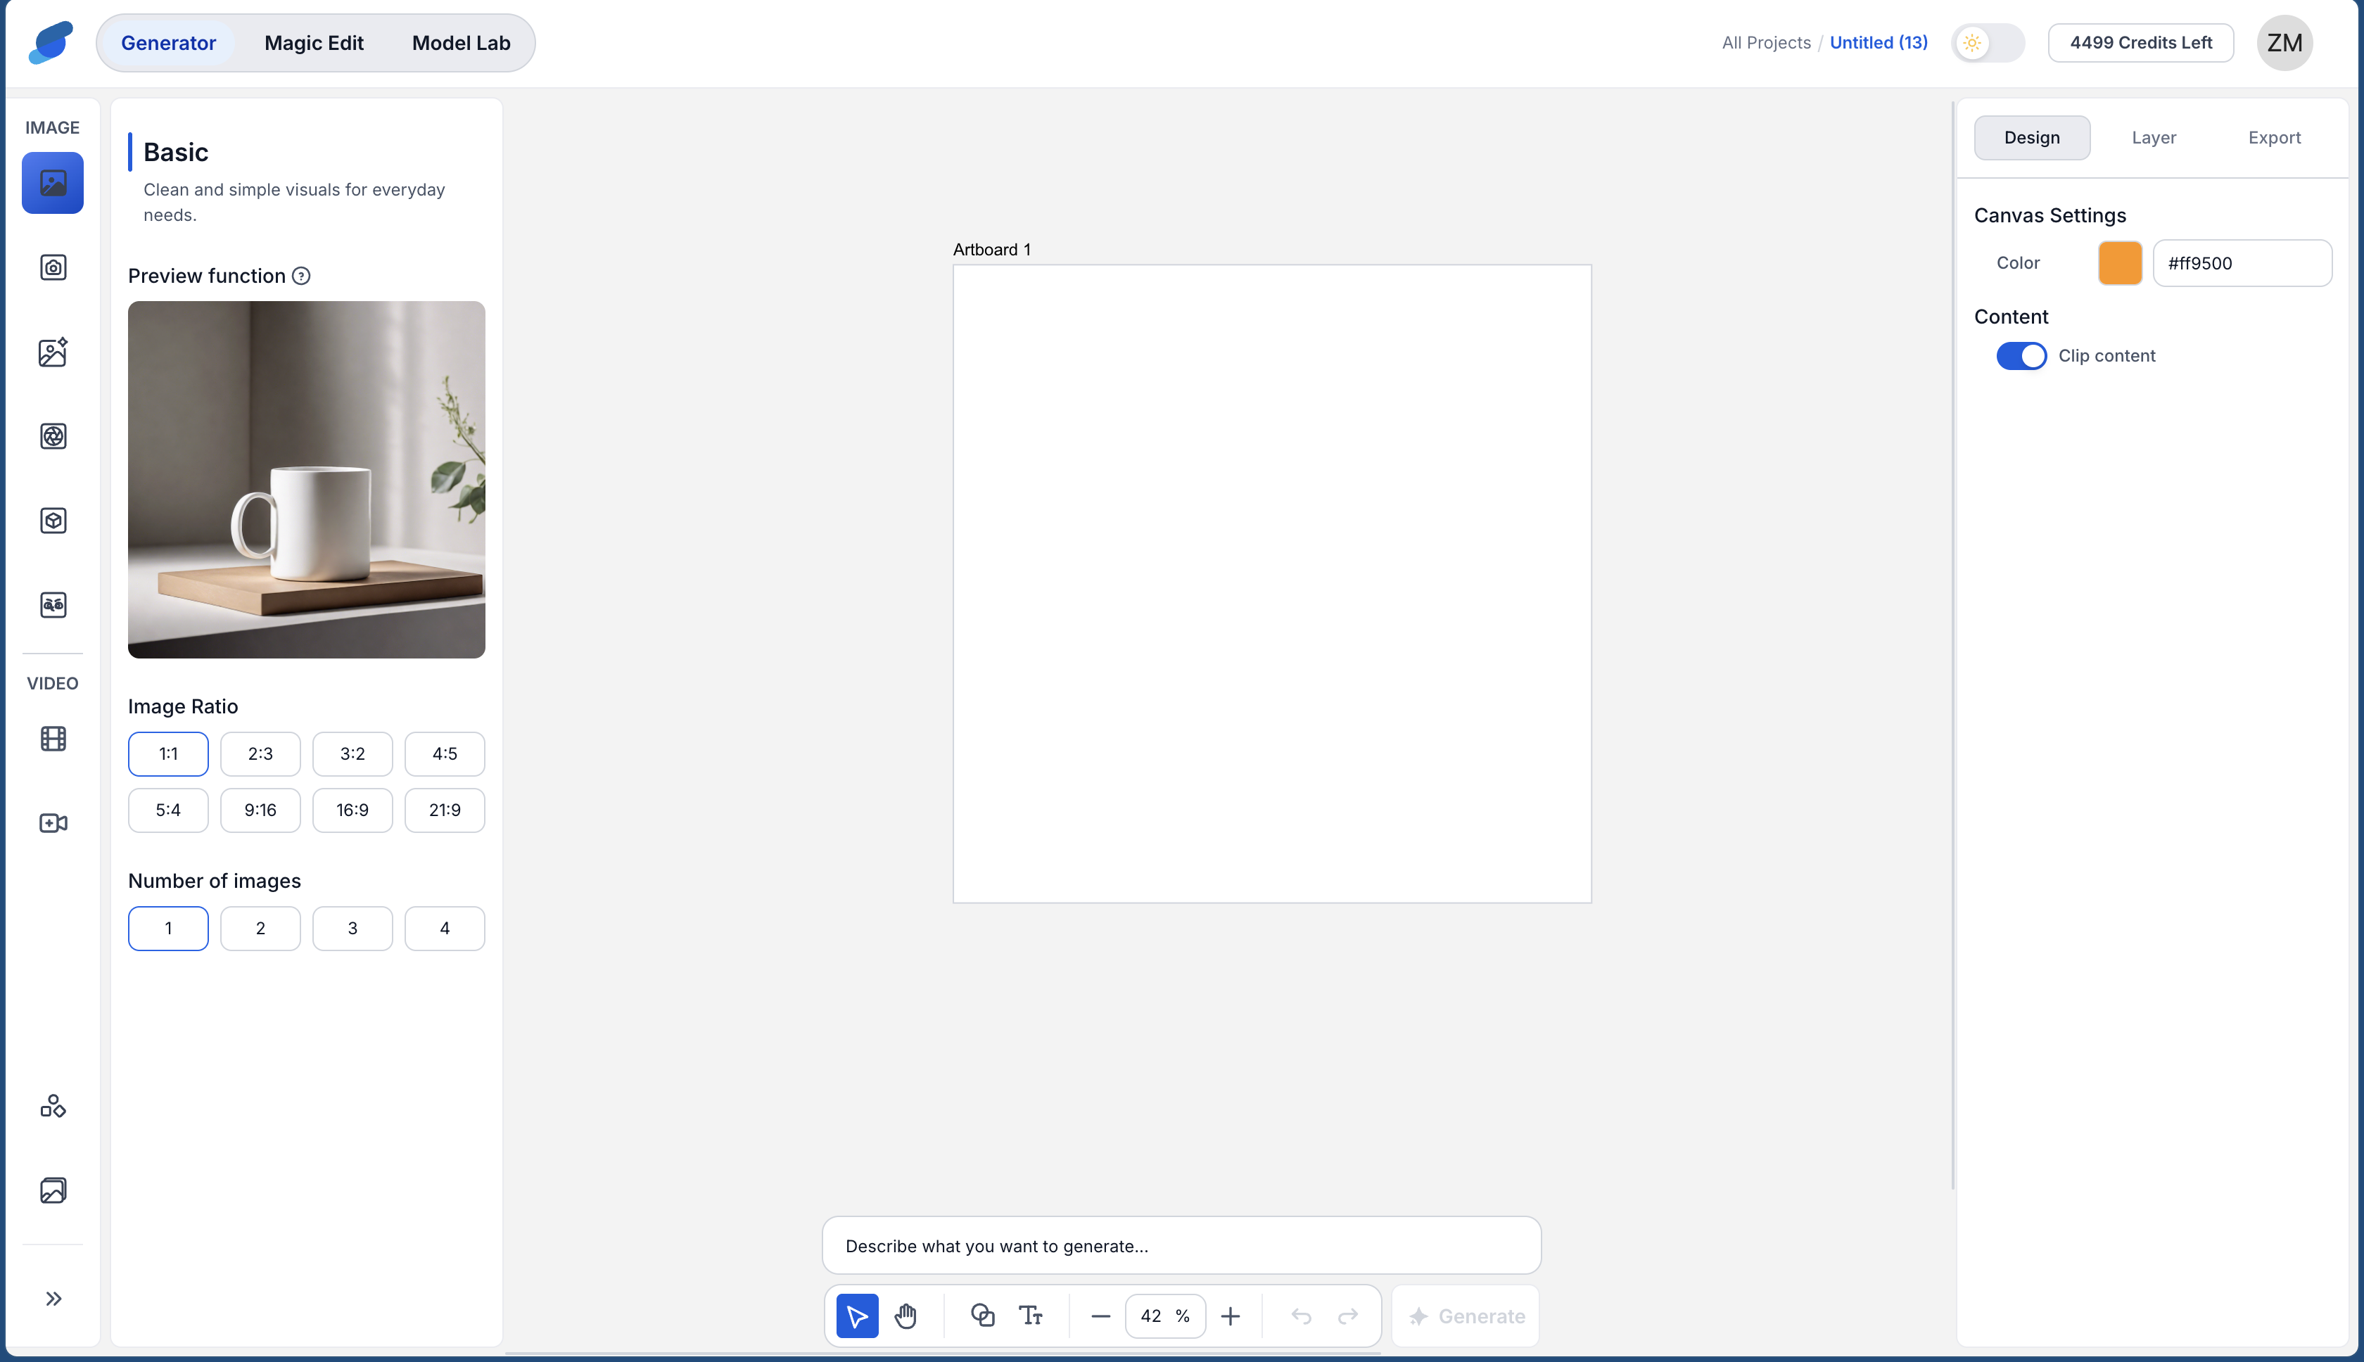Click the redo arrow

click(1348, 1316)
